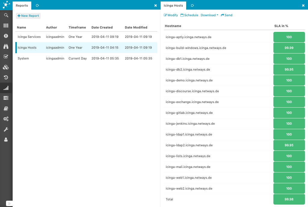Click the 100 SLA value for icinga-aptly
This screenshot has width=308, height=207.
289,37
